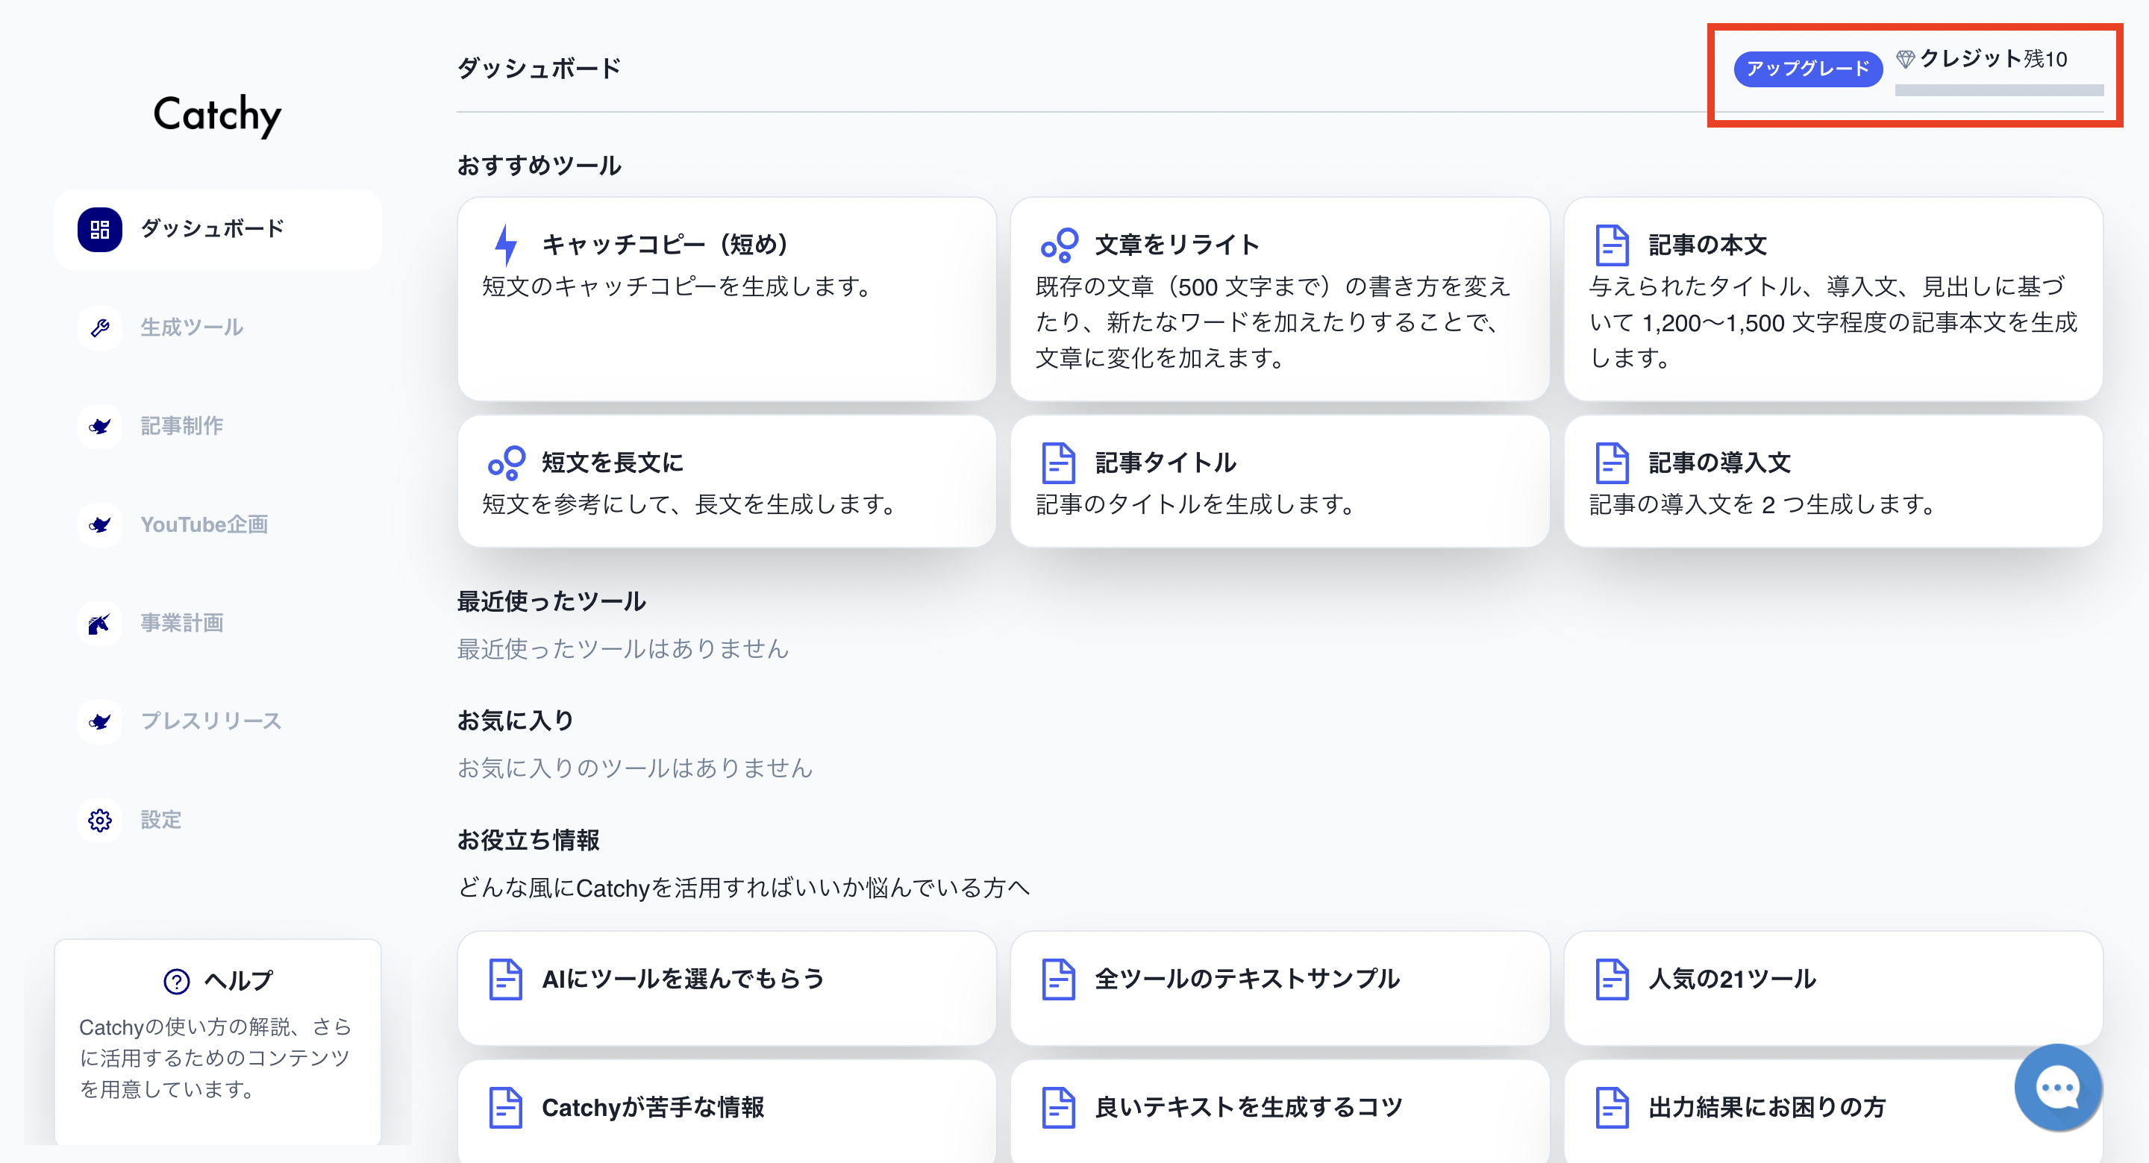2149x1163 pixels.
Task: Click the document icon for 記事の本文
Action: (1612, 245)
